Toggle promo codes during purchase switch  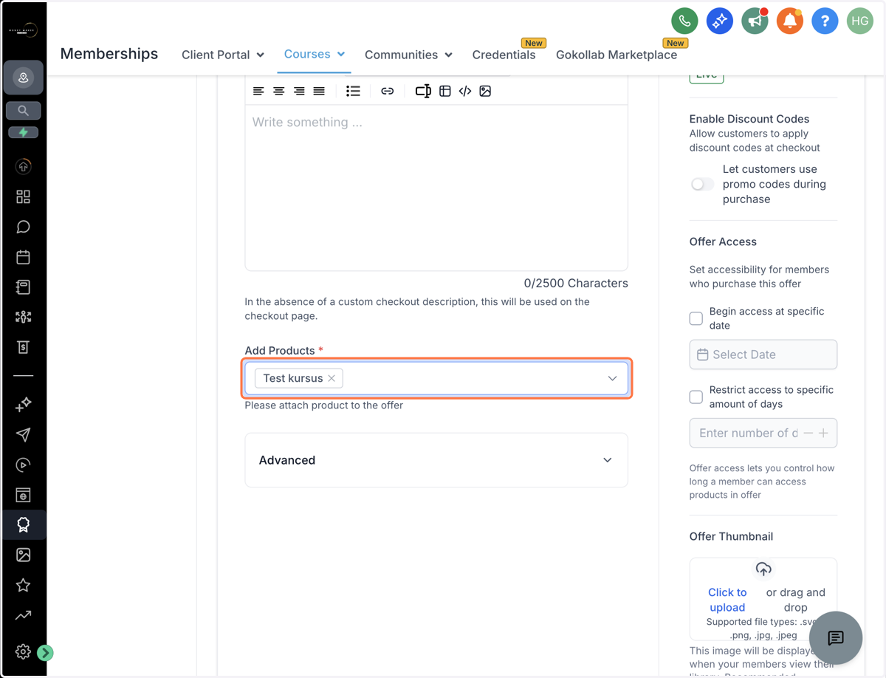pyautogui.click(x=702, y=184)
